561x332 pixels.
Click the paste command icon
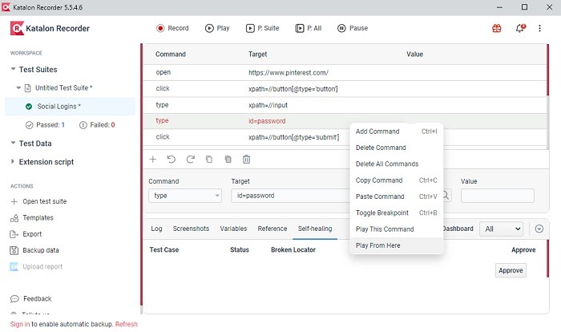(228, 160)
